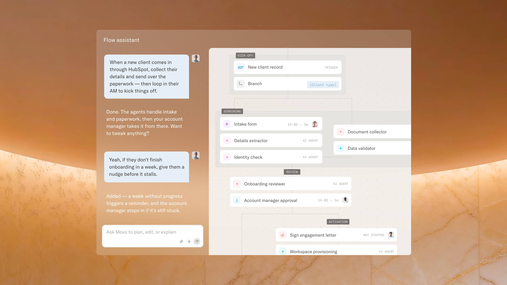Send the message with the paper plane button
Image resolution: width=507 pixels, height=285 pixels.
click(197, 241)
